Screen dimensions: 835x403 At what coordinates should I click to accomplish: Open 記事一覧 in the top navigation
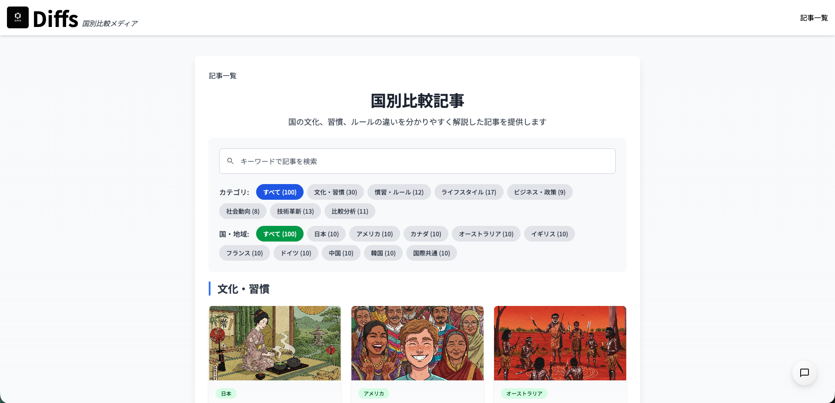tap(814, 18)
